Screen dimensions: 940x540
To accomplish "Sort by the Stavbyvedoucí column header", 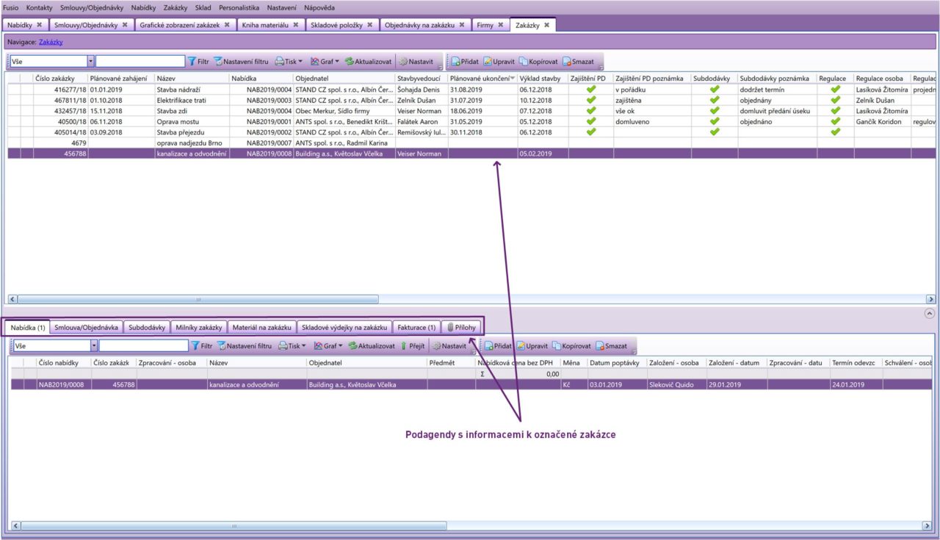I will coord(422,79).
